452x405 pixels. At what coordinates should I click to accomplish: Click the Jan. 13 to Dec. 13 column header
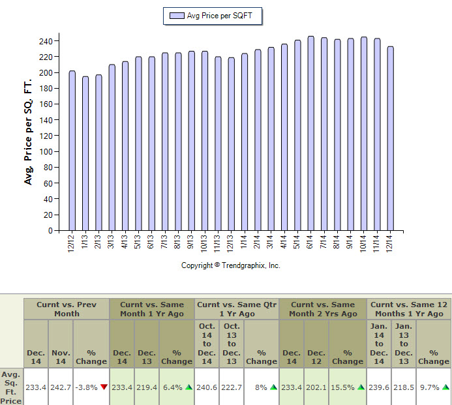(x=404, y=344)
